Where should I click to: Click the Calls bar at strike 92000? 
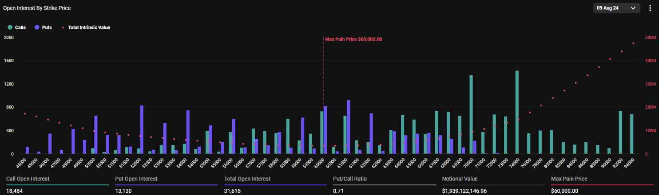coord(620,132)
